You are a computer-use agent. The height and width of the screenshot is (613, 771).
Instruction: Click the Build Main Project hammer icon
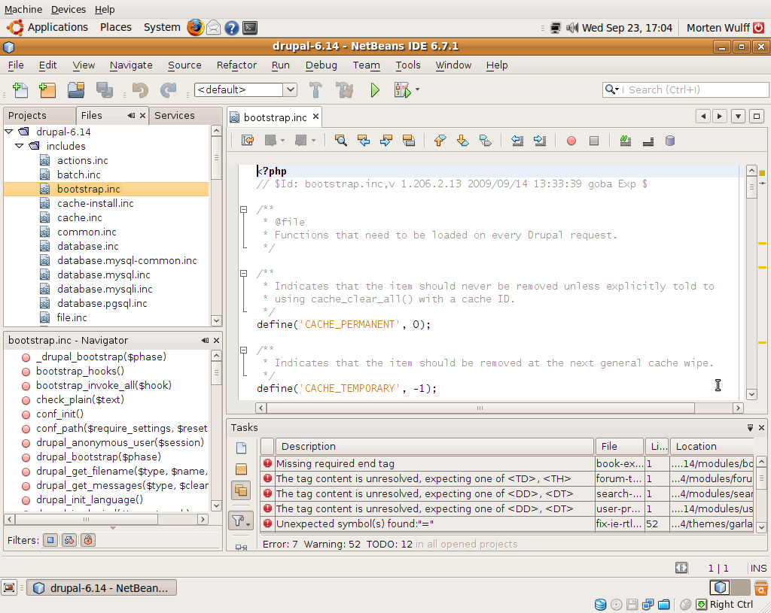pos(315,90)
